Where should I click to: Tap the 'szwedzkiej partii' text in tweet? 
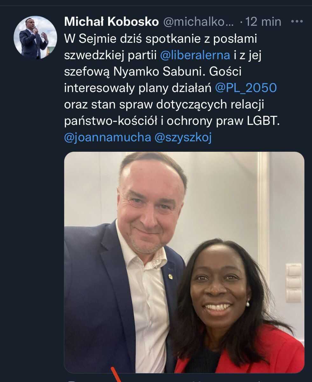click(110, 55)
